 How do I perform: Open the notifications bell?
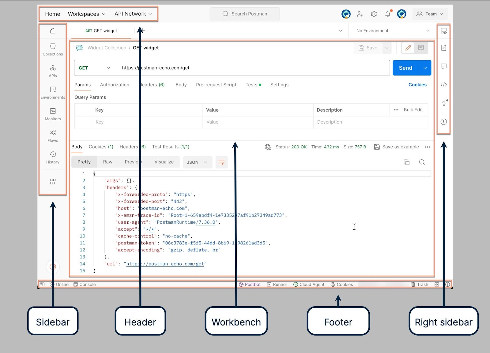(x=388, y=14)
